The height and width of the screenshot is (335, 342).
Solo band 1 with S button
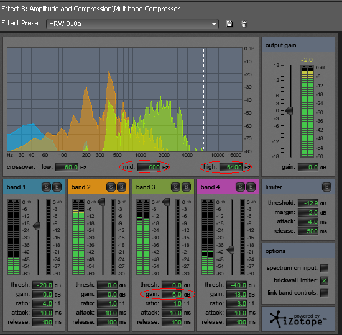point(46,187)
